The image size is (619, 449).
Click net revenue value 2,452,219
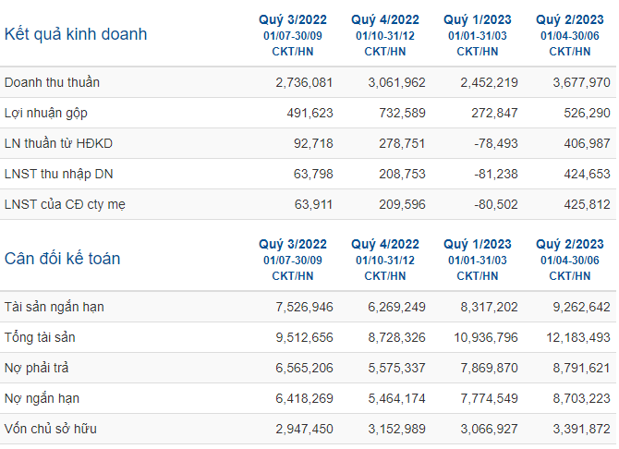489,82
